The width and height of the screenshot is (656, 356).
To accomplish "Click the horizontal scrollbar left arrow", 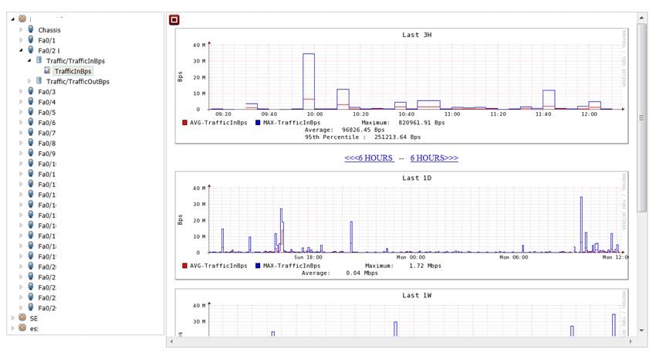I will [171, 342].
